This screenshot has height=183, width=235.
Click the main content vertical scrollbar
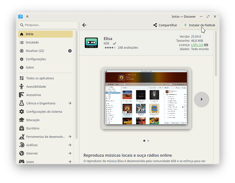tap(216, 53)
